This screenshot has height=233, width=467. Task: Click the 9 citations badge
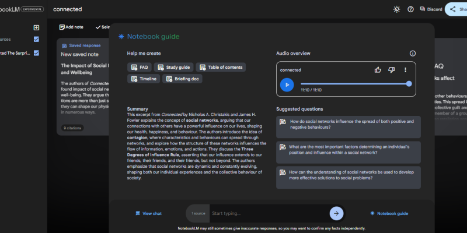[x=72, y=128]
